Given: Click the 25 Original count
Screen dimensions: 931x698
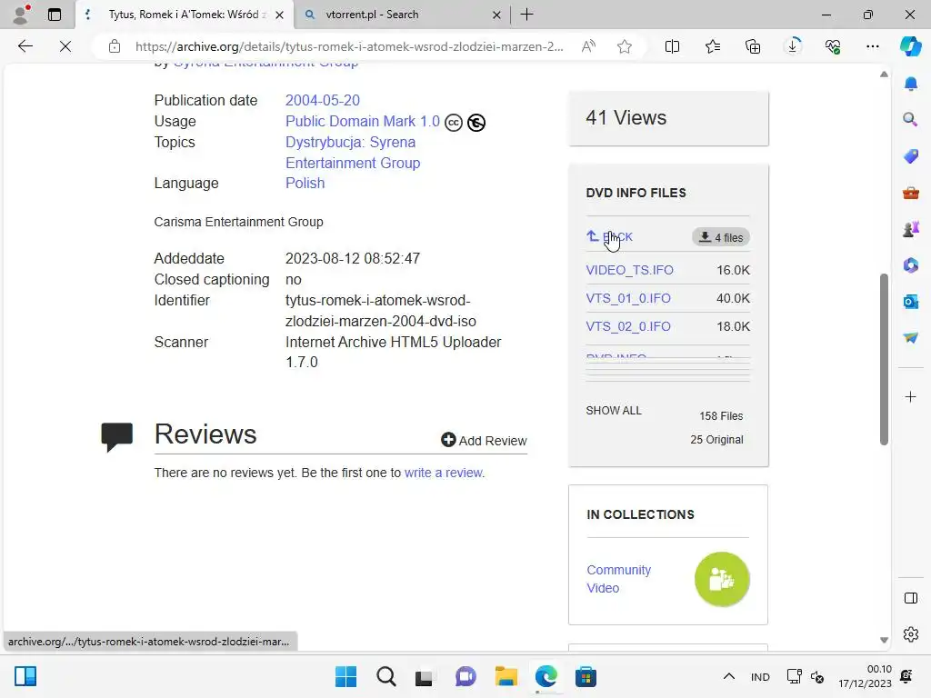Looking at the screenshot, I should click(x=716, y=440).
